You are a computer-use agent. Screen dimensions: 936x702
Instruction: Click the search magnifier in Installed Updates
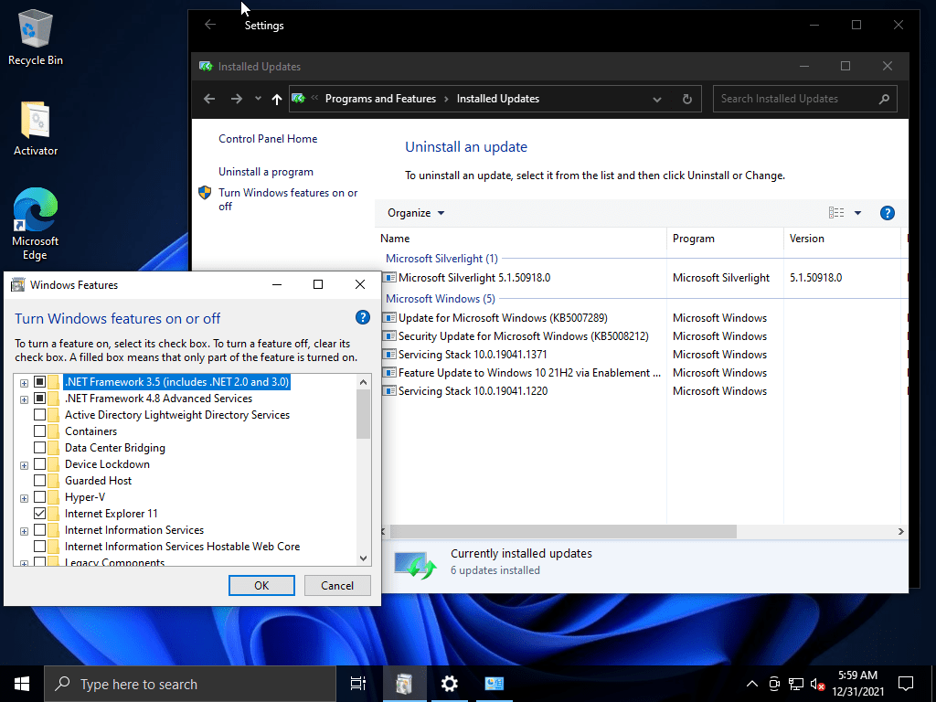point(884,99)
